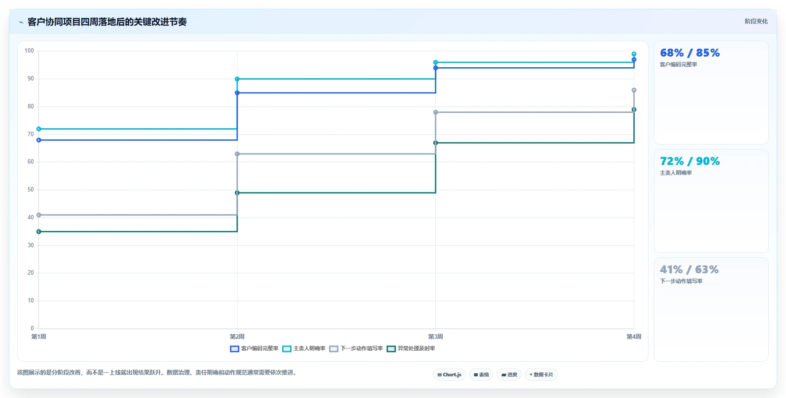
Task: Select the 表格 chip
Action: [x=481, y=375]
